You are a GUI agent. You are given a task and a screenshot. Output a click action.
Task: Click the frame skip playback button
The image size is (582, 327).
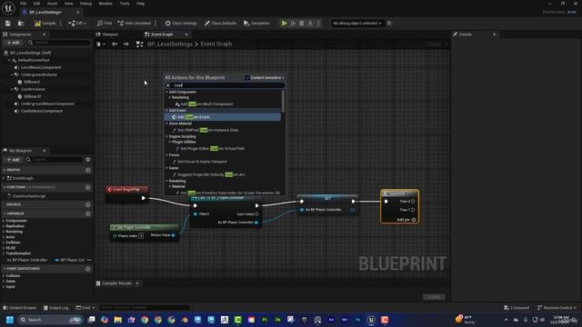click(x=293, y=24)
